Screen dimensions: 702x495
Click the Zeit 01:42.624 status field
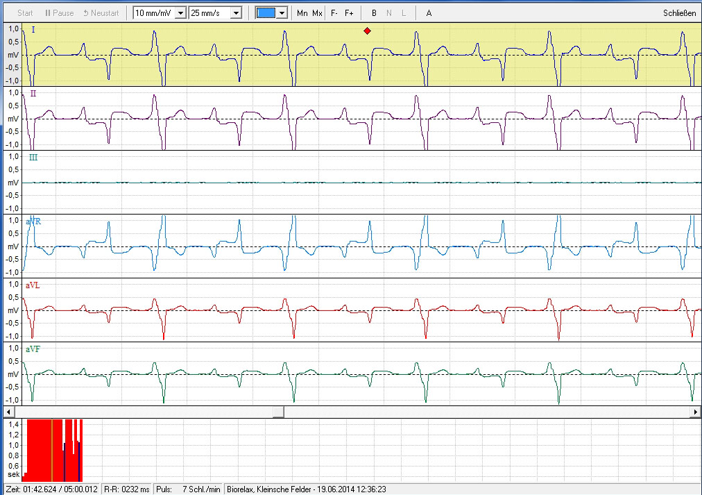click(52, 489)
